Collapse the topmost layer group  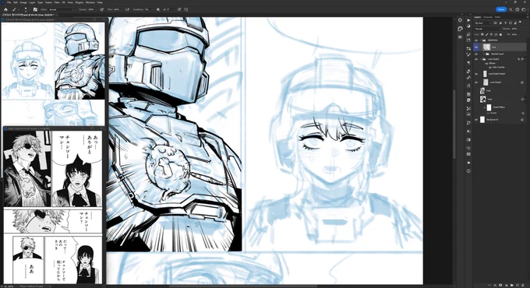pyautogui.click(x=481, y=40)
